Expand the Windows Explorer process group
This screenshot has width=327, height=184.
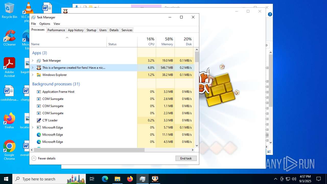coord(32,75)
